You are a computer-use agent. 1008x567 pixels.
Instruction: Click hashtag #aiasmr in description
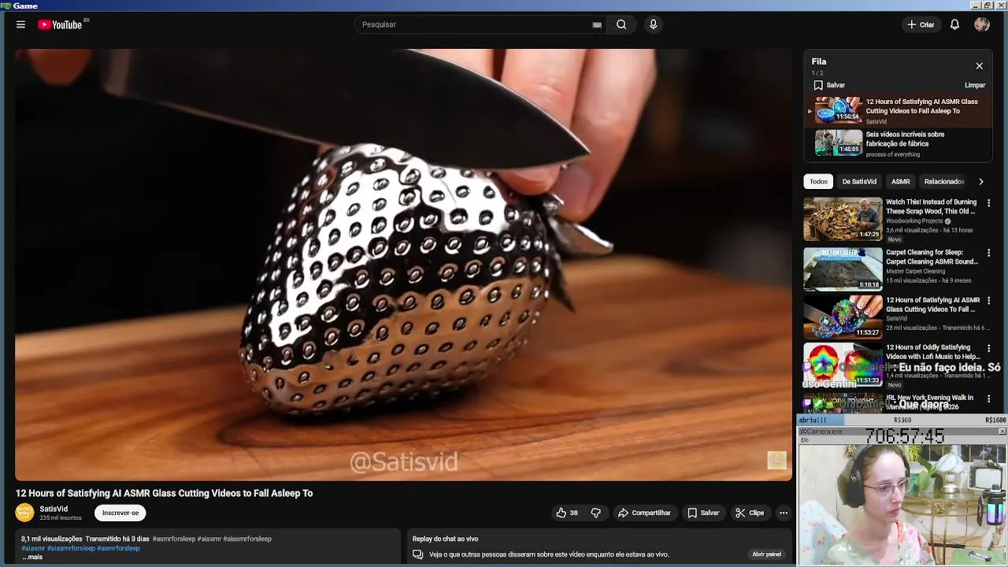tap(32, 548)
